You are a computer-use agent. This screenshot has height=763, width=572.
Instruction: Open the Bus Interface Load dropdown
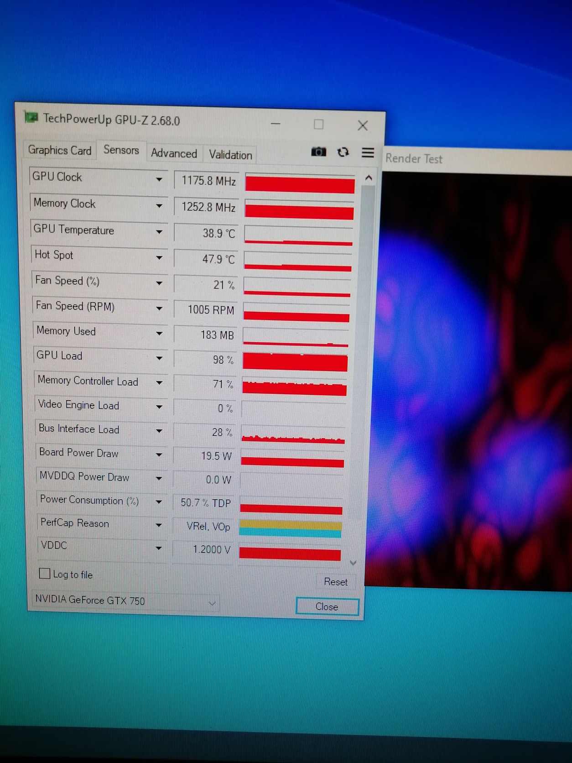(159, 431)
